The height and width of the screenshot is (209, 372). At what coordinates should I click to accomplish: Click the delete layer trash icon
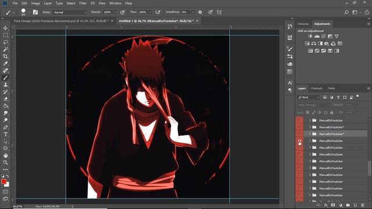pyautogui.click(x=363, y=205)
